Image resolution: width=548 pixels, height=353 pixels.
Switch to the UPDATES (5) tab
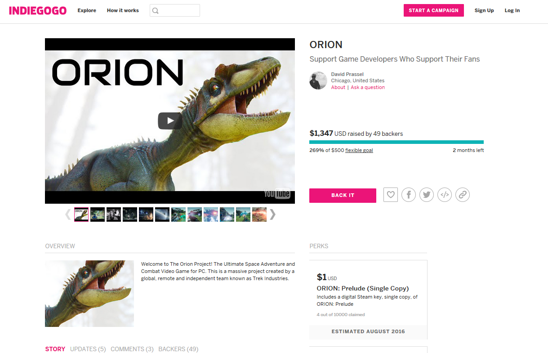[x=88, y=349]
